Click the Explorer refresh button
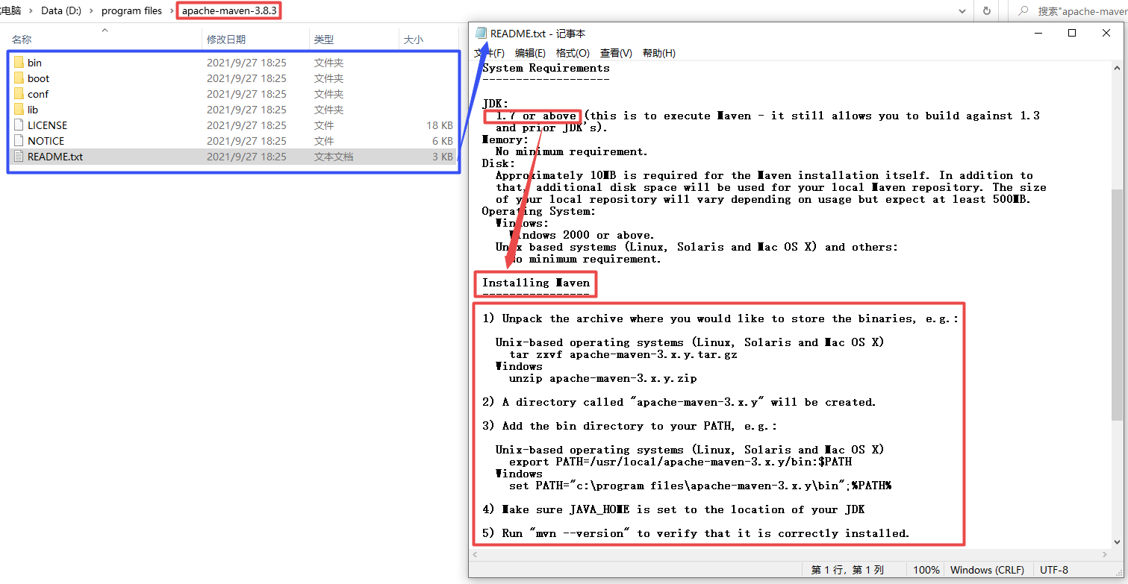Screen dimensions: 1128x584 (x=987, y=11)
